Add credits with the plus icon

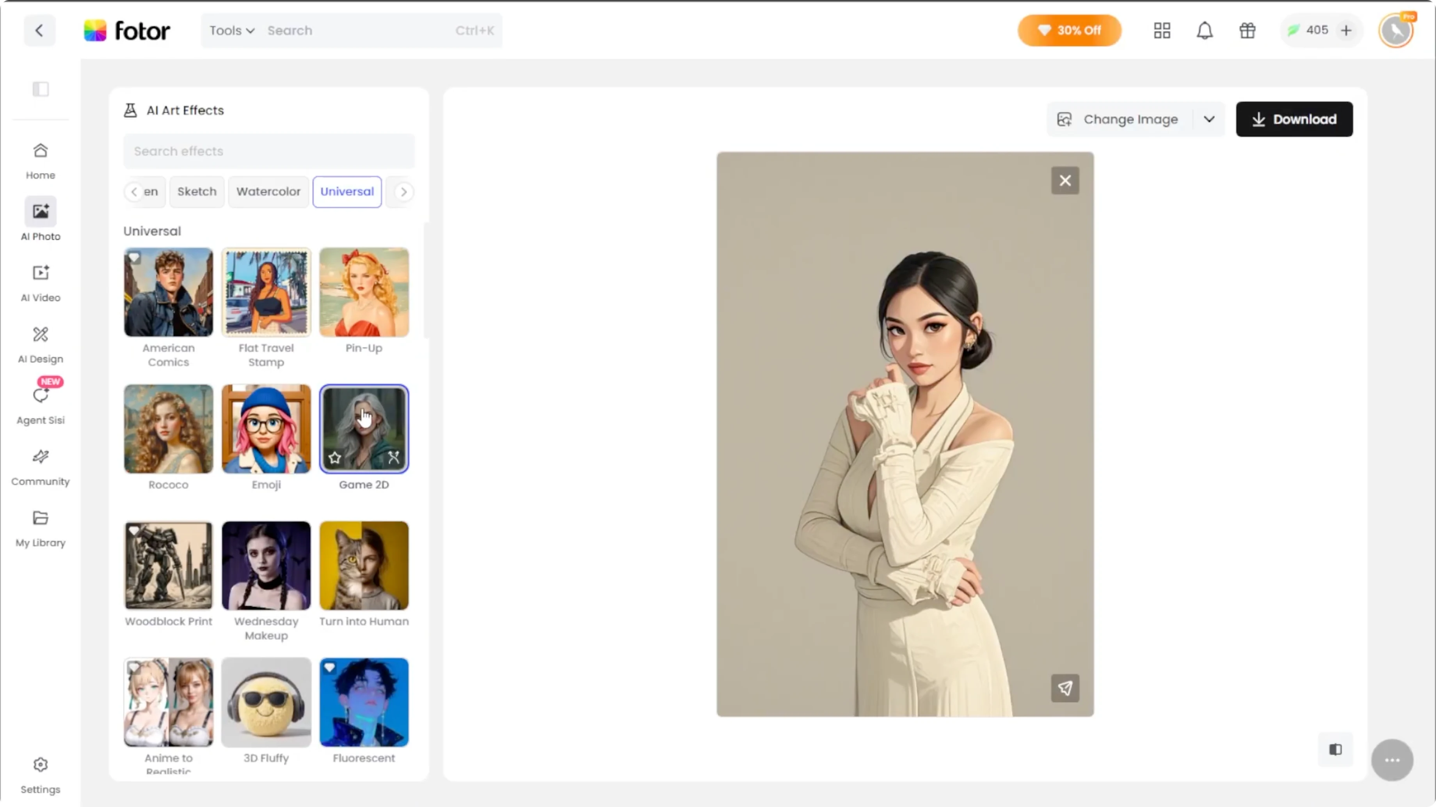point(1346,30)
